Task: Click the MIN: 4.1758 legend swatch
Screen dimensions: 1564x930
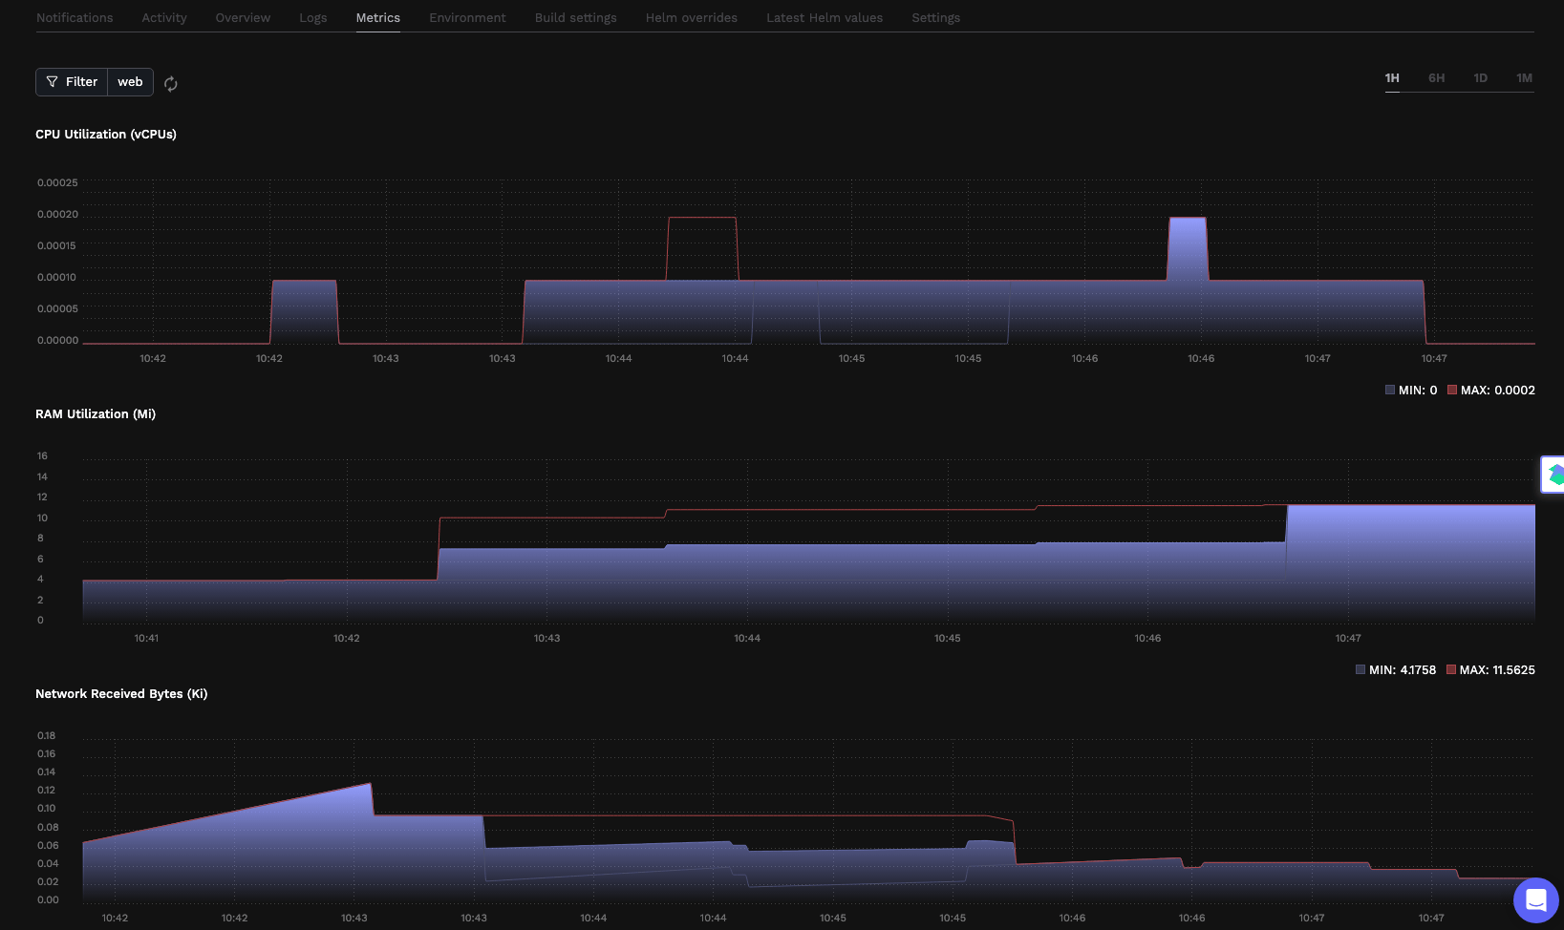Action: 1360,669
